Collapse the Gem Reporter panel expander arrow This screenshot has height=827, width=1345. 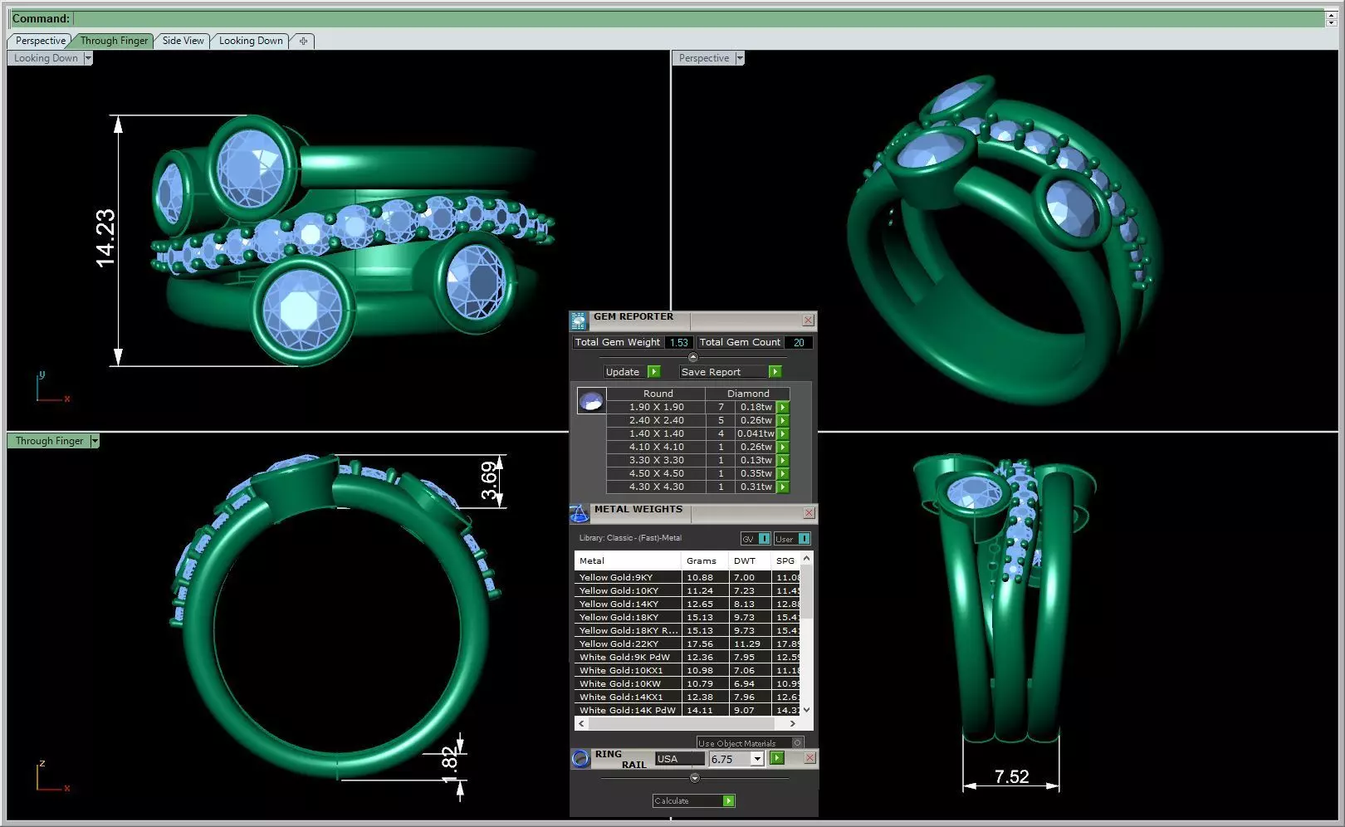click(x=693, y=357)
